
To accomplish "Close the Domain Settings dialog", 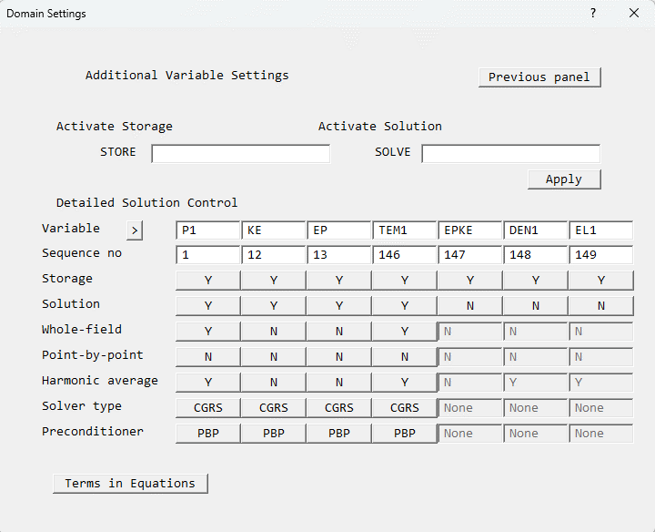I will click(634, 13).
